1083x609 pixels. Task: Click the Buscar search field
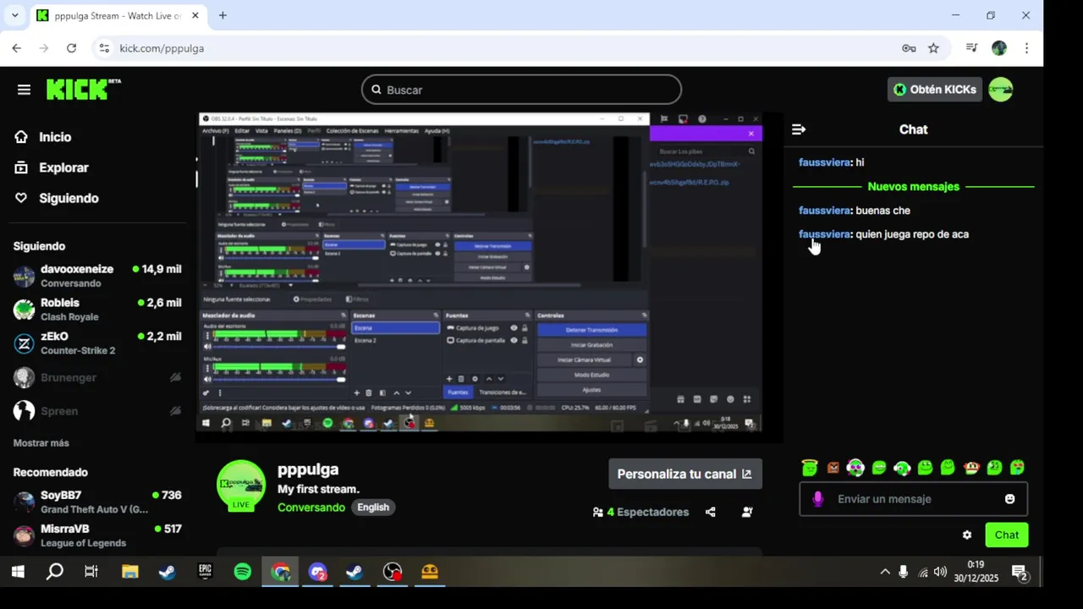[521, 90]
